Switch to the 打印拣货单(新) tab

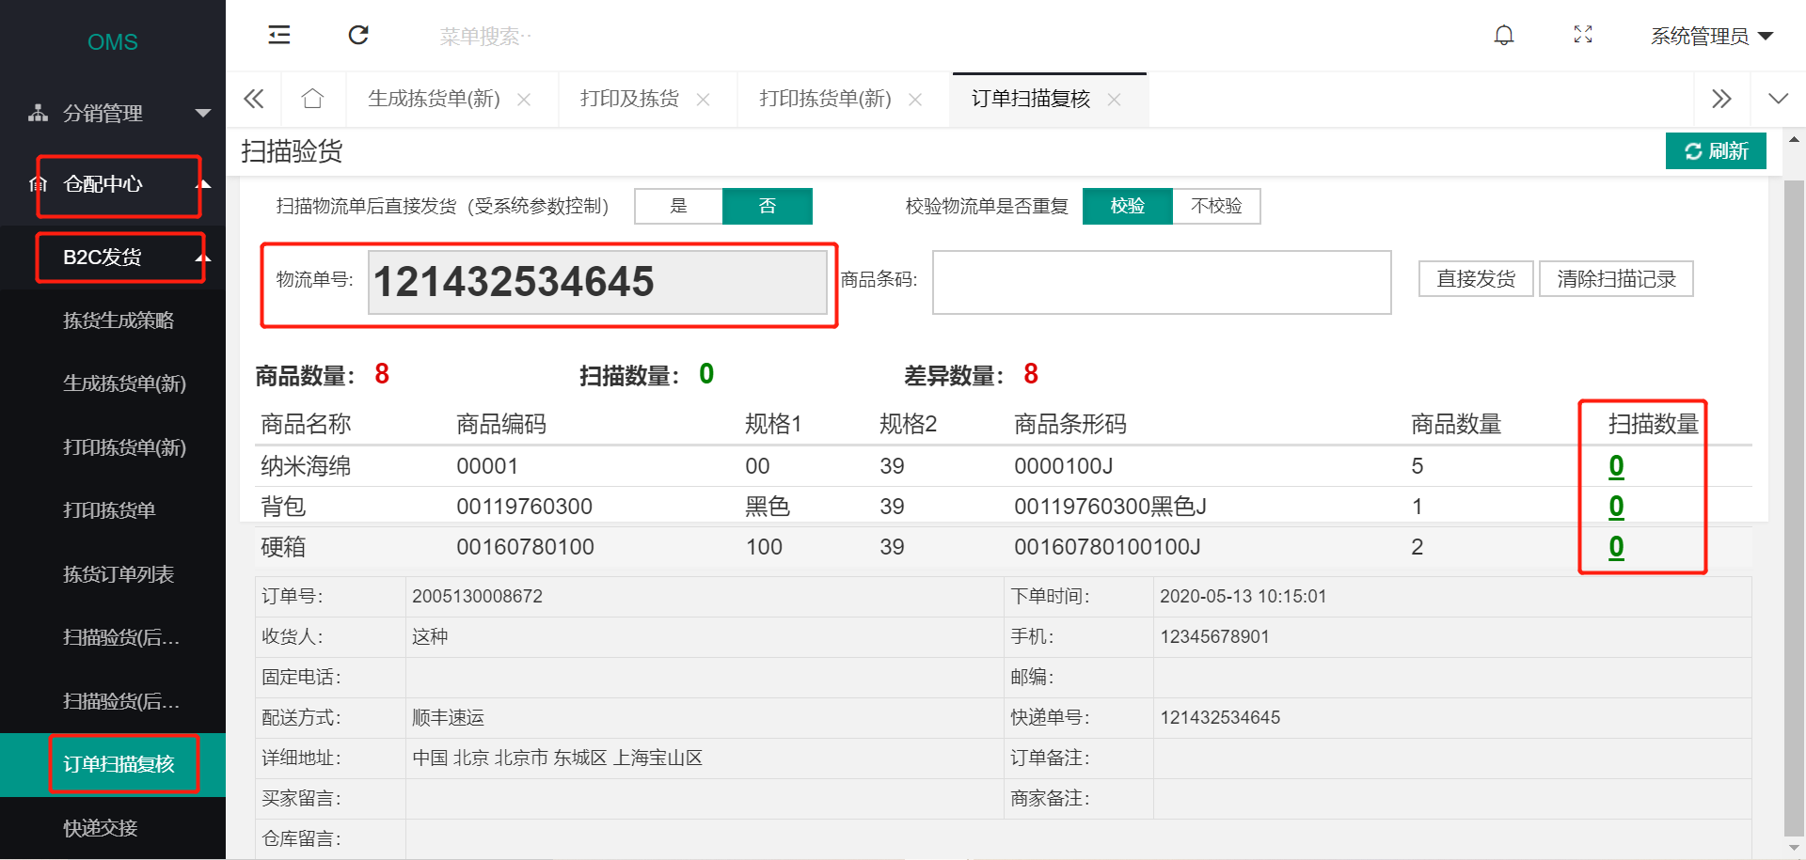(825, 99)
